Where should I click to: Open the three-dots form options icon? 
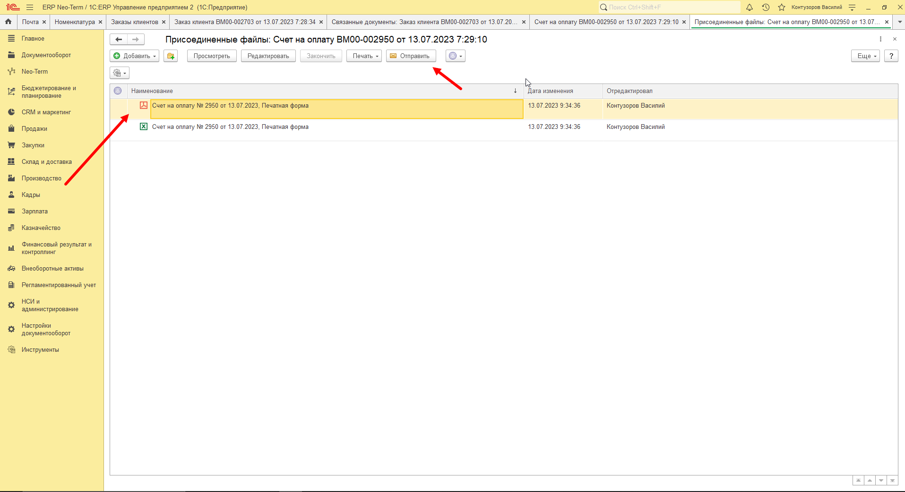tap(880, 39)
